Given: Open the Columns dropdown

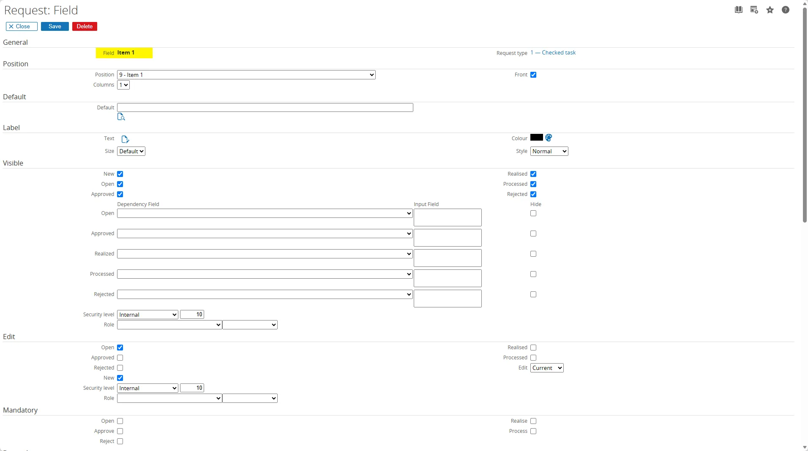Looking at the screenshot, I should tap(123, 85).
